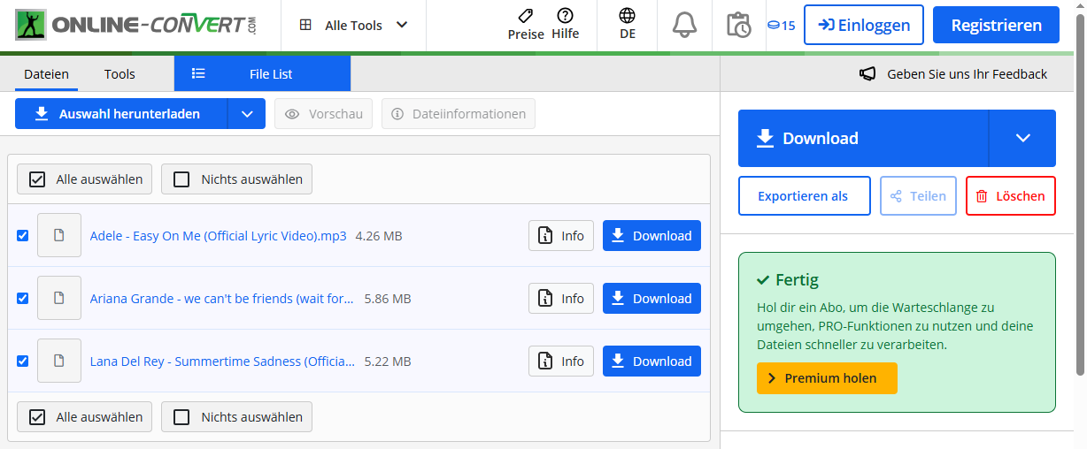Uncheck the Adele file checkbox
This screenshot has width=1087, height=449.
coord(23,236)
